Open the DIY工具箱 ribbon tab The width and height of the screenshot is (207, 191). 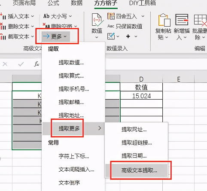[x=143, y=3]
